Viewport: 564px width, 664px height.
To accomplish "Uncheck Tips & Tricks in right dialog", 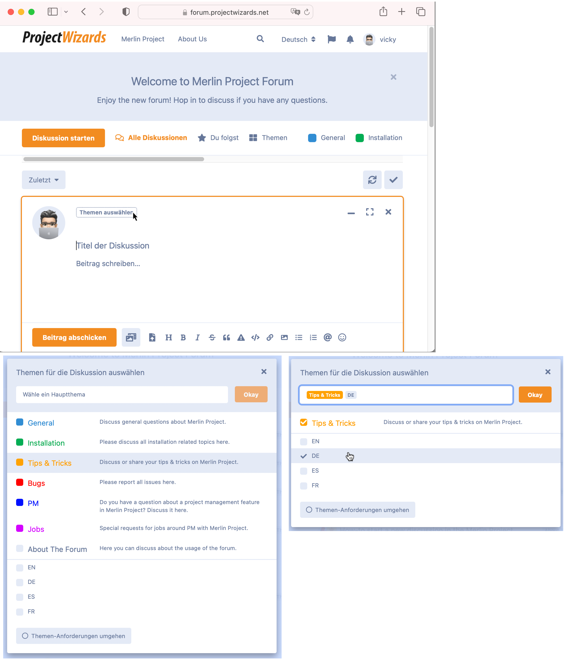I will [304, 422].
